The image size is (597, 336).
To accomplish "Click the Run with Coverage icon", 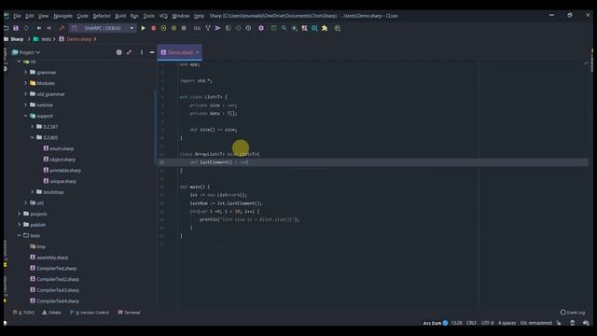I will (x=163, y=28).
